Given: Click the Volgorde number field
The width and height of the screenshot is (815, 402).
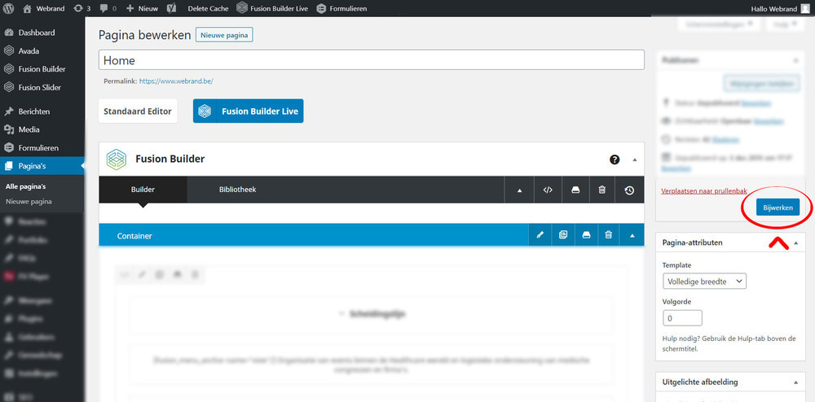Looking at the screenshot, I should point(682,318).
